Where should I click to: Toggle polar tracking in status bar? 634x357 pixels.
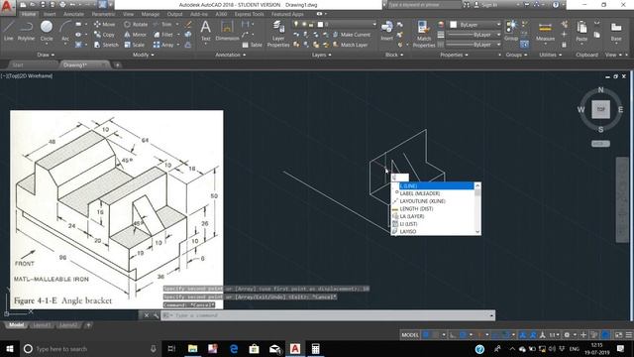[463, 335]
